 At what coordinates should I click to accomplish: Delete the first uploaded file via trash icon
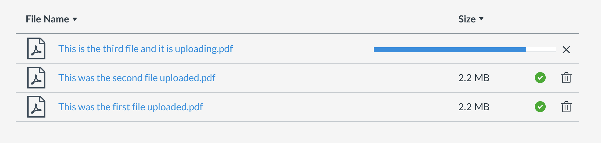pos(566,107)
